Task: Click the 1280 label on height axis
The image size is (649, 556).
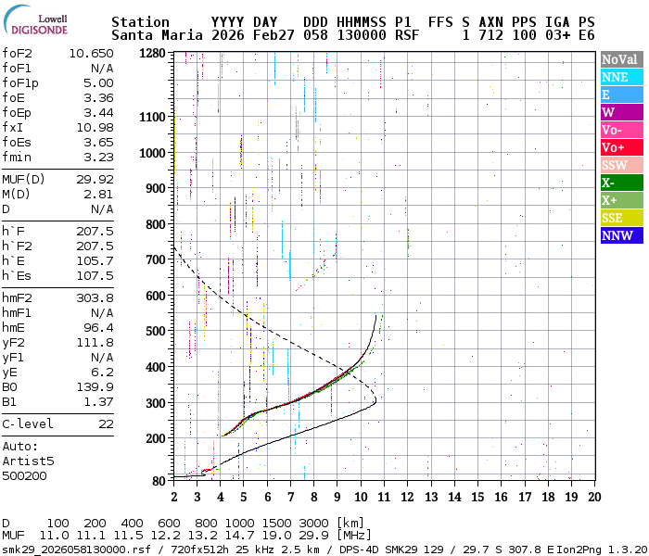Action: 152,54
